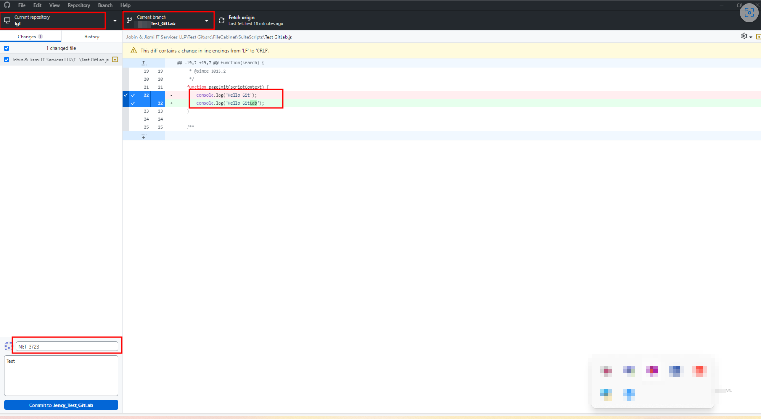Switch to the History tab

tap(92, 37)
